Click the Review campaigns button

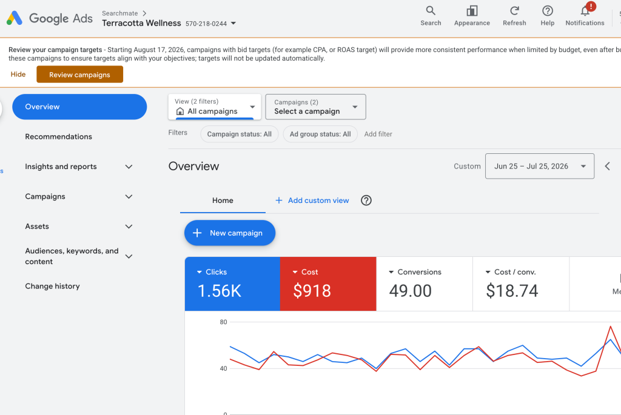pyautogui.click(x=79, y=75)
